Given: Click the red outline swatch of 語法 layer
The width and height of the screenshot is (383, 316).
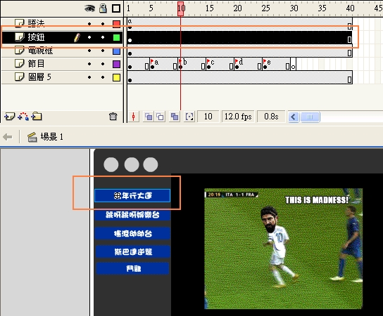Looking at the screenshot, I should pos(116,24).
